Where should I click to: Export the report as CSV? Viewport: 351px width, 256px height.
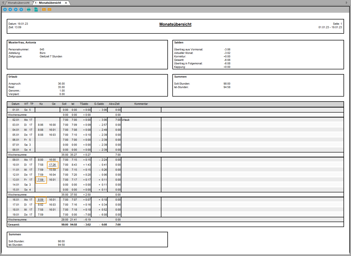pyautogui.click(x=36, y=9)
